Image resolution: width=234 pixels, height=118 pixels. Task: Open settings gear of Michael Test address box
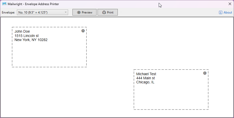click(205, 73)
